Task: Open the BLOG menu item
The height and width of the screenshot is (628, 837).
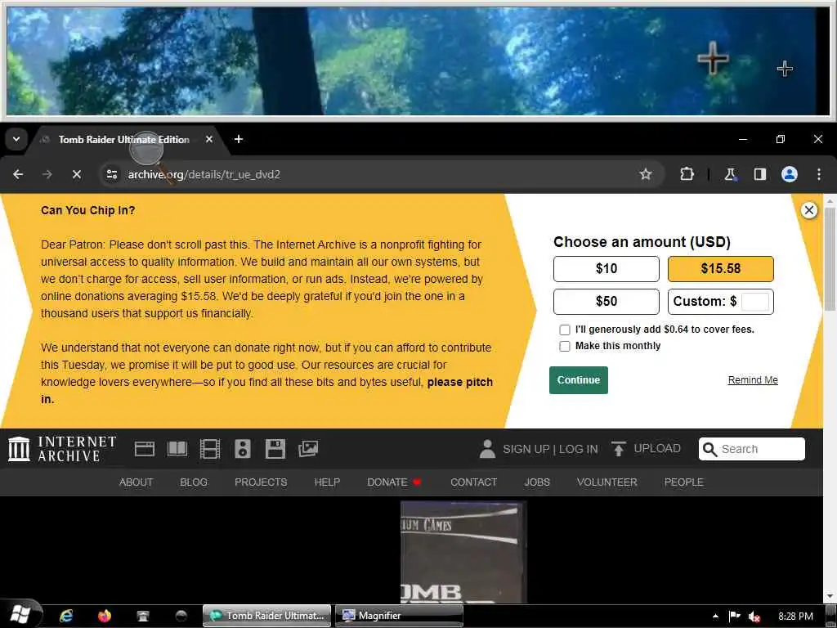Action: pyautogui.click(x=194, y=482)
